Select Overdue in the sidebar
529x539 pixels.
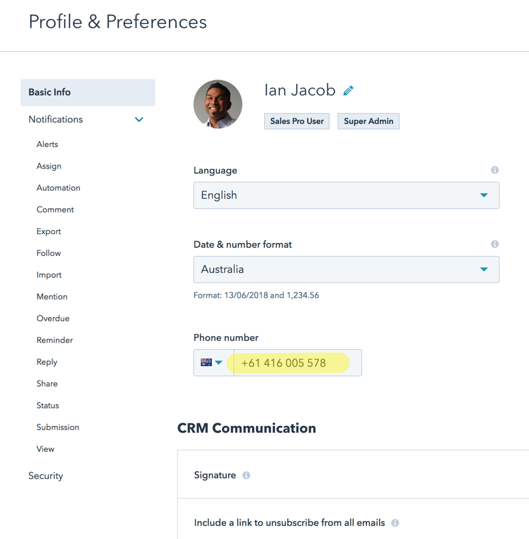(x=53, y=318)
